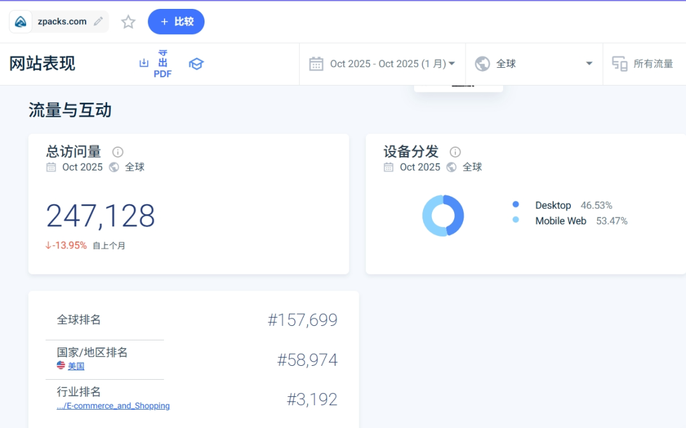Show info tooltip for 总访问量
The height and width of the screenshot is (428, 686).
click(x=118, y=152)
